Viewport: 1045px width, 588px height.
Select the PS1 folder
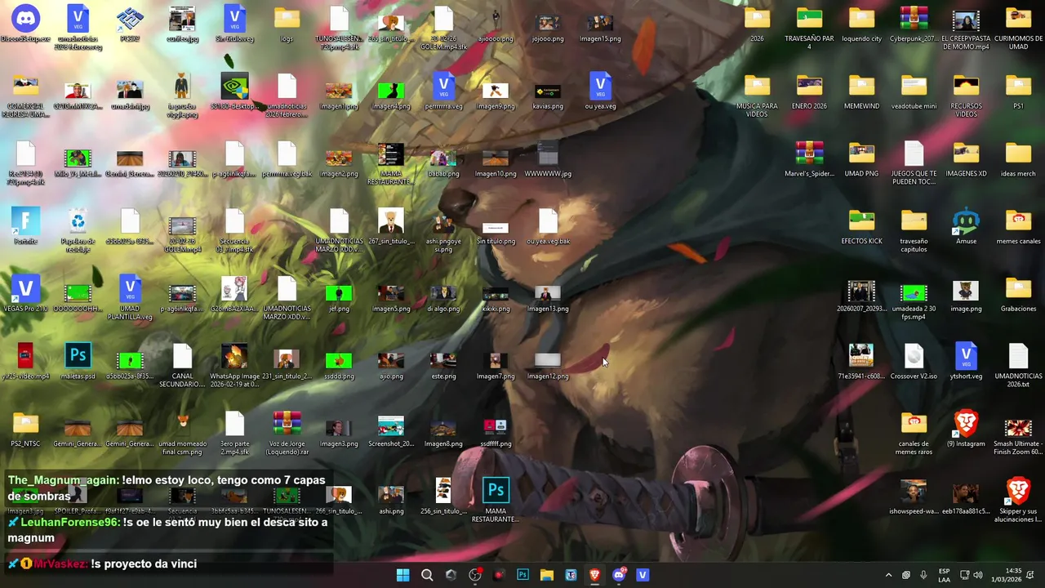[1018, 87]
